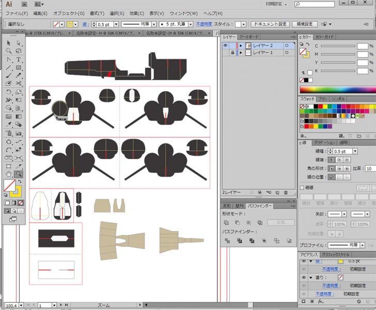This screenshot has width=376, height=310.
Task: Select the Hand tool
Action: coord(9,174)
